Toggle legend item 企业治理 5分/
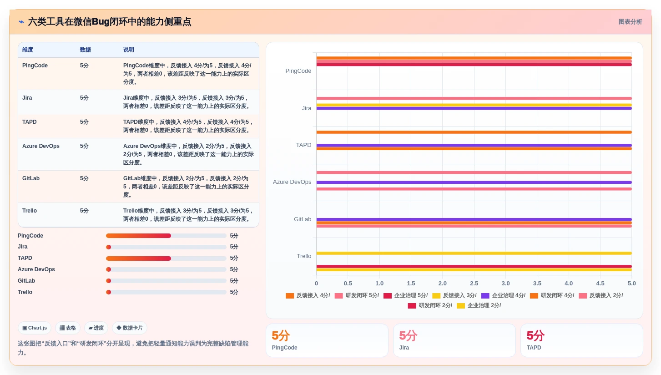Viewport: 661px width, 375px height. [x=405, y=295]
